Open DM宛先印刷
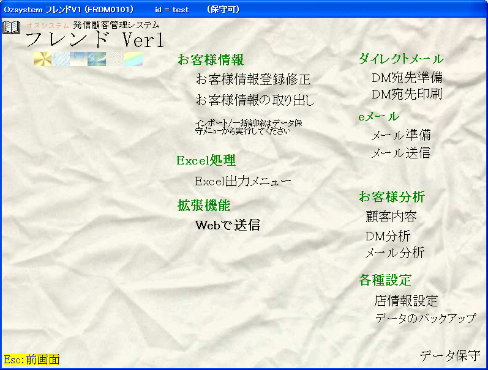488x370 pixels. tap(407, 94)
